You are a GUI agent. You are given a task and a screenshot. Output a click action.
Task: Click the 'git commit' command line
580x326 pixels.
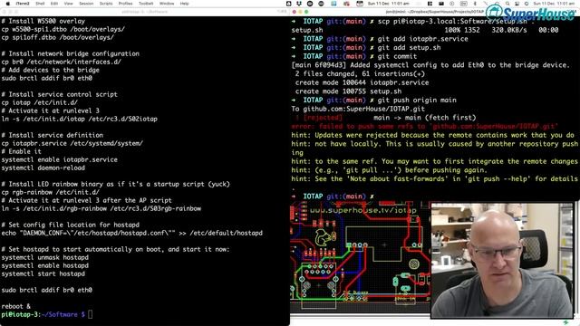[397, 56]
